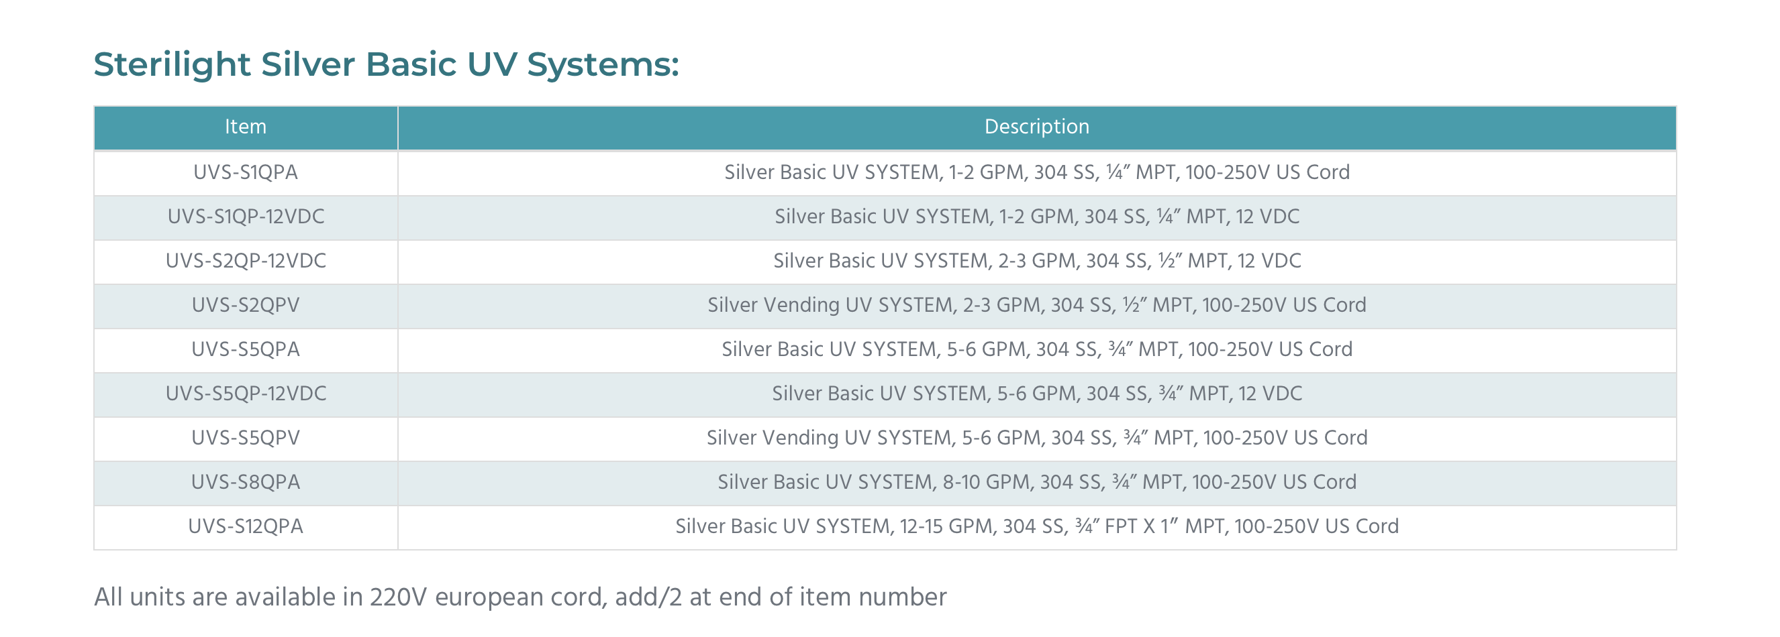
Task: Click the Sterilight Silver Basic UV Systems heading
Action: [386, 65]
